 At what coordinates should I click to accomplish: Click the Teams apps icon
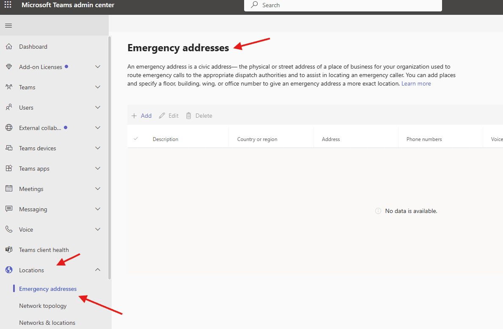point(8,168)
